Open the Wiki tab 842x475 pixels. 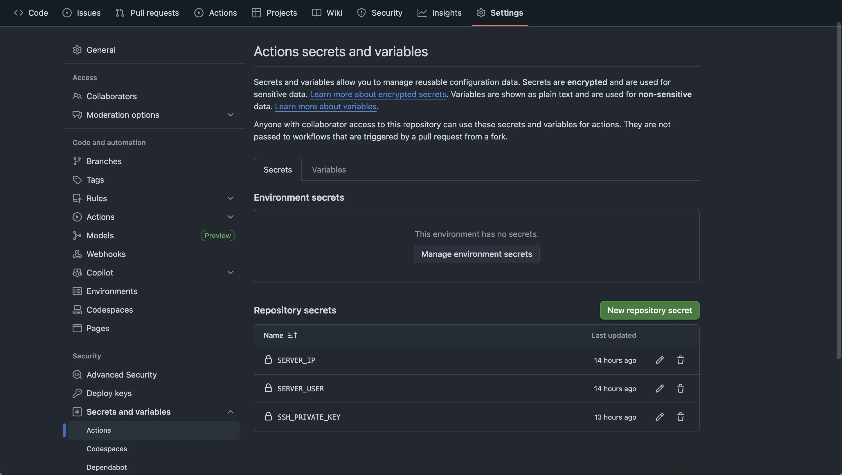(x=327, y=13)
